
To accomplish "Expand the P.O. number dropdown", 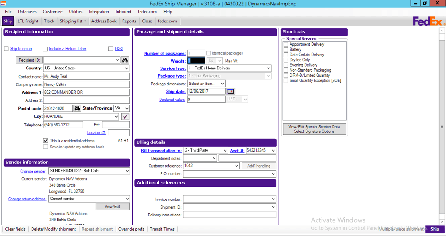I will [274, 174].
